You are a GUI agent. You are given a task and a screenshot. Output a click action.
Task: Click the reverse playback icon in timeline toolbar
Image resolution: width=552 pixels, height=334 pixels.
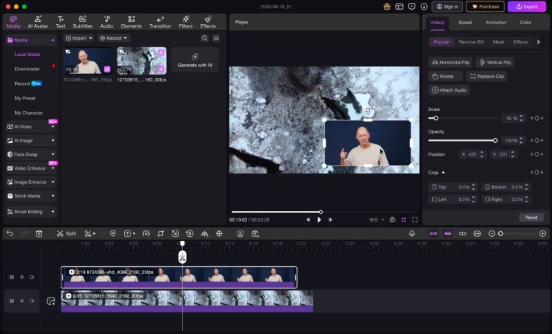point(190,233)
